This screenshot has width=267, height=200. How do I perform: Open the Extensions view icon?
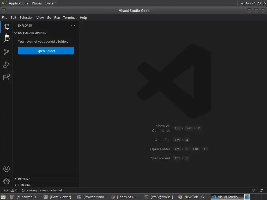[6, 77]
